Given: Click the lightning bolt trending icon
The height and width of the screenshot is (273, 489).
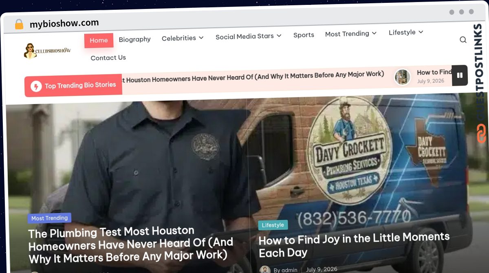Looking at the screenshot, I should pos(36,87).
